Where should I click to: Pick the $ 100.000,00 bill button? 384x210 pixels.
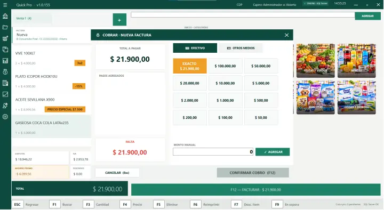(x=225, y=66)
